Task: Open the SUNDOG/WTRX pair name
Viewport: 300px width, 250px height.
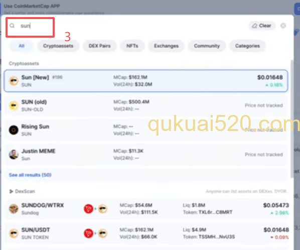Action: pyautogui.click(x=43, y=205)
